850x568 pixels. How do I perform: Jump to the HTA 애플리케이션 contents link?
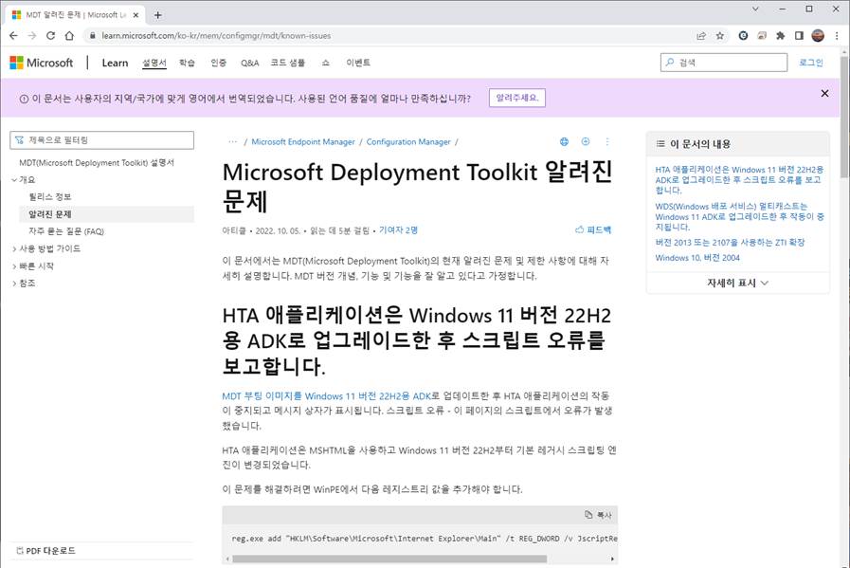739,180
